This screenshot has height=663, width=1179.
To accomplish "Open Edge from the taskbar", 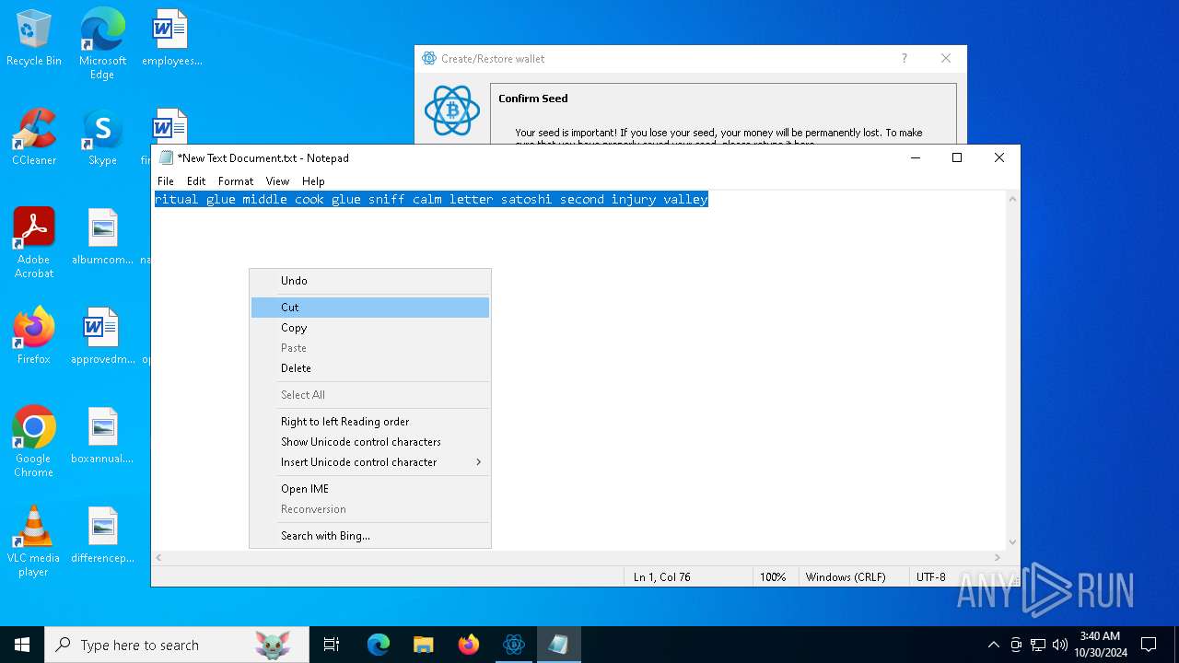I will click(x=379, y=645).
